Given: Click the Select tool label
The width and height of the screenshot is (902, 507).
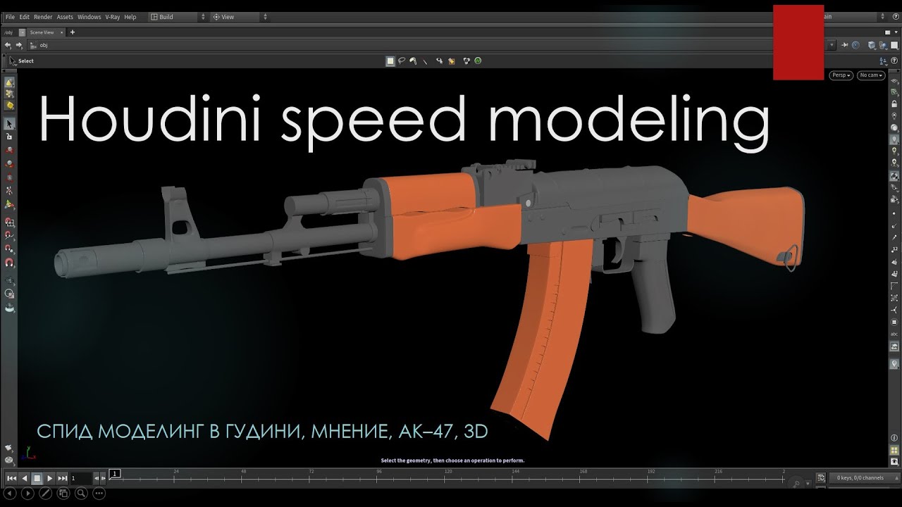Looking at the screenshot, I should pos(26,61).
